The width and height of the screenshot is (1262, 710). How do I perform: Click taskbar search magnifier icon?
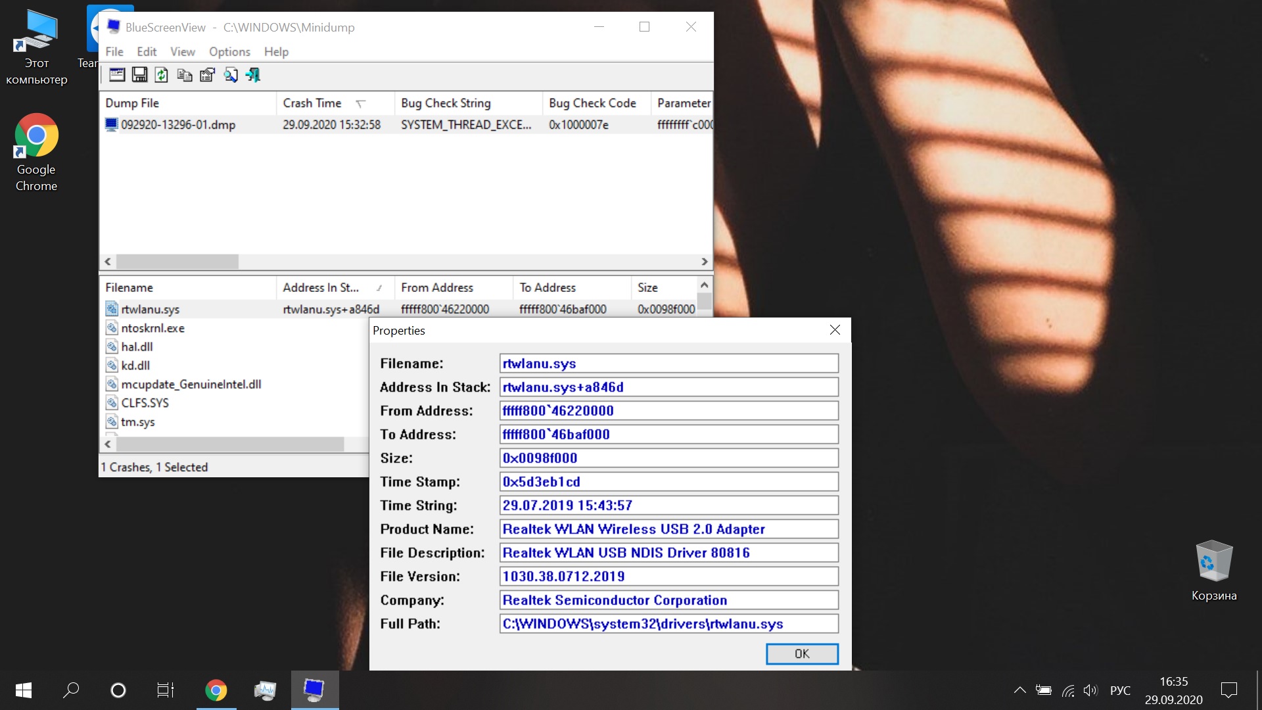(71, 690)
